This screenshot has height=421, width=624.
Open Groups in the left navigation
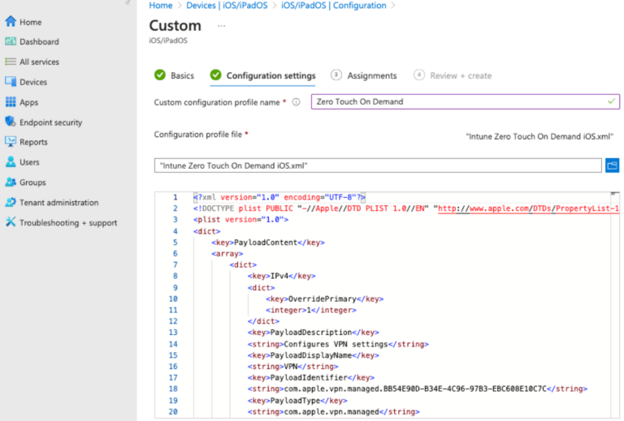click(32, 183)
